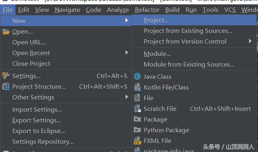Choose Open... from File menu
Screen dimensions: 258x152
66,32
